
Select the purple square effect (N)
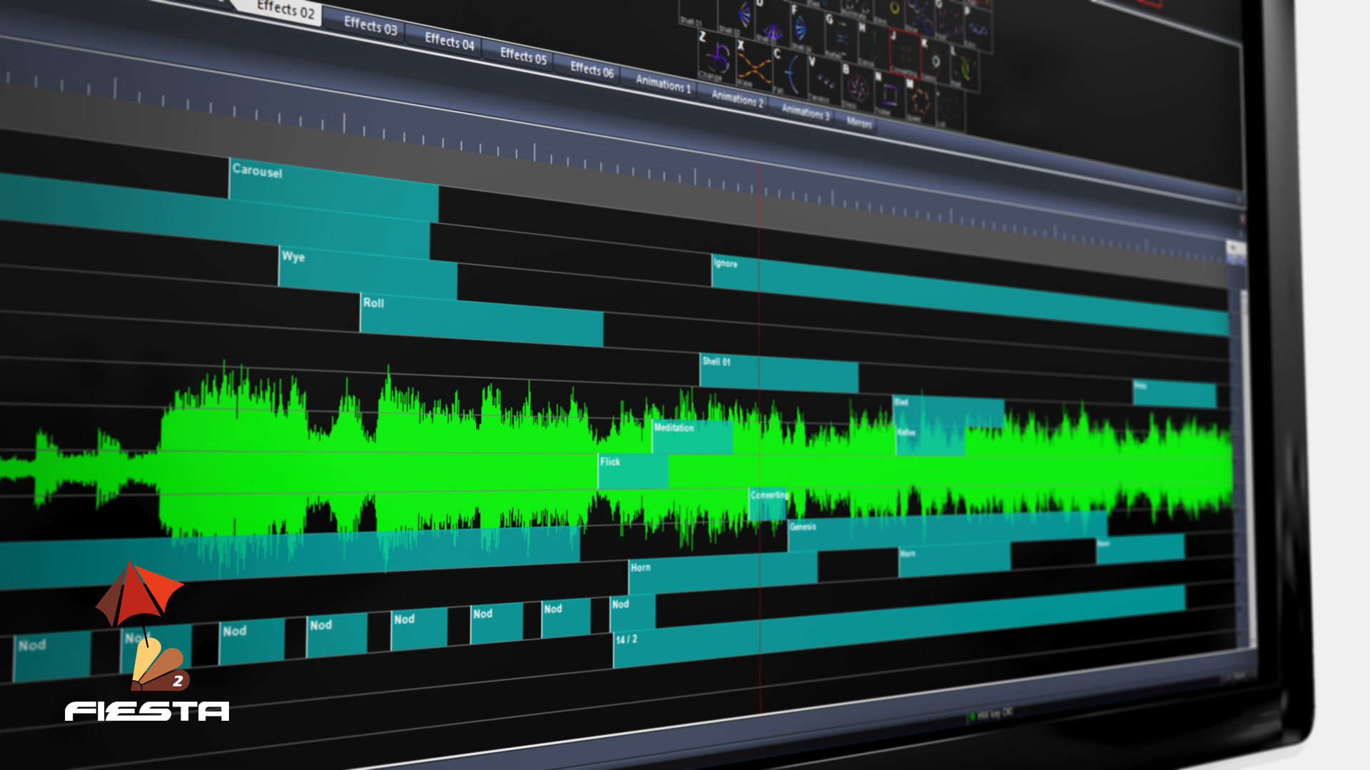point(888,95)
